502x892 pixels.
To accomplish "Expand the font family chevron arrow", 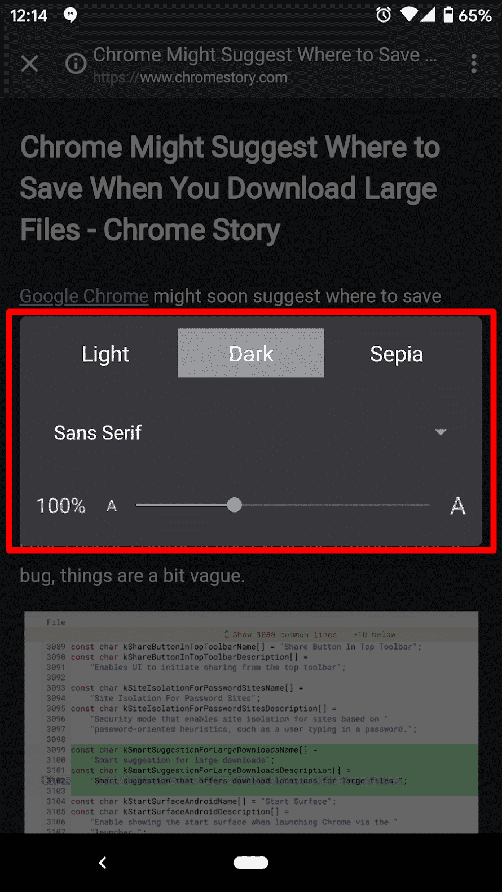I will coord(441,432).
